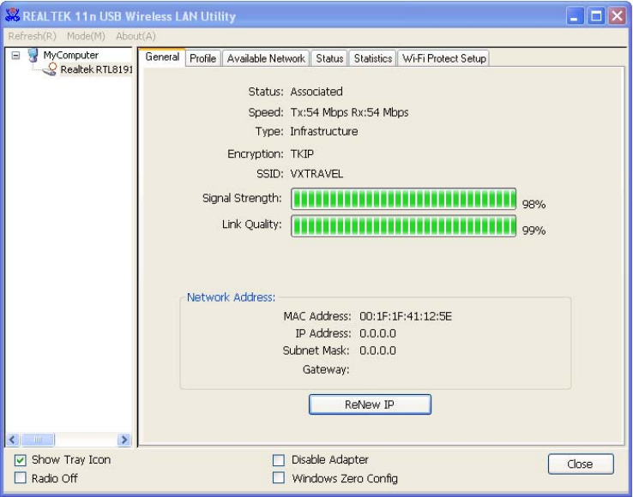Click the Tx:54 Mbps Rx:54 Mbps value

[350, 112]
